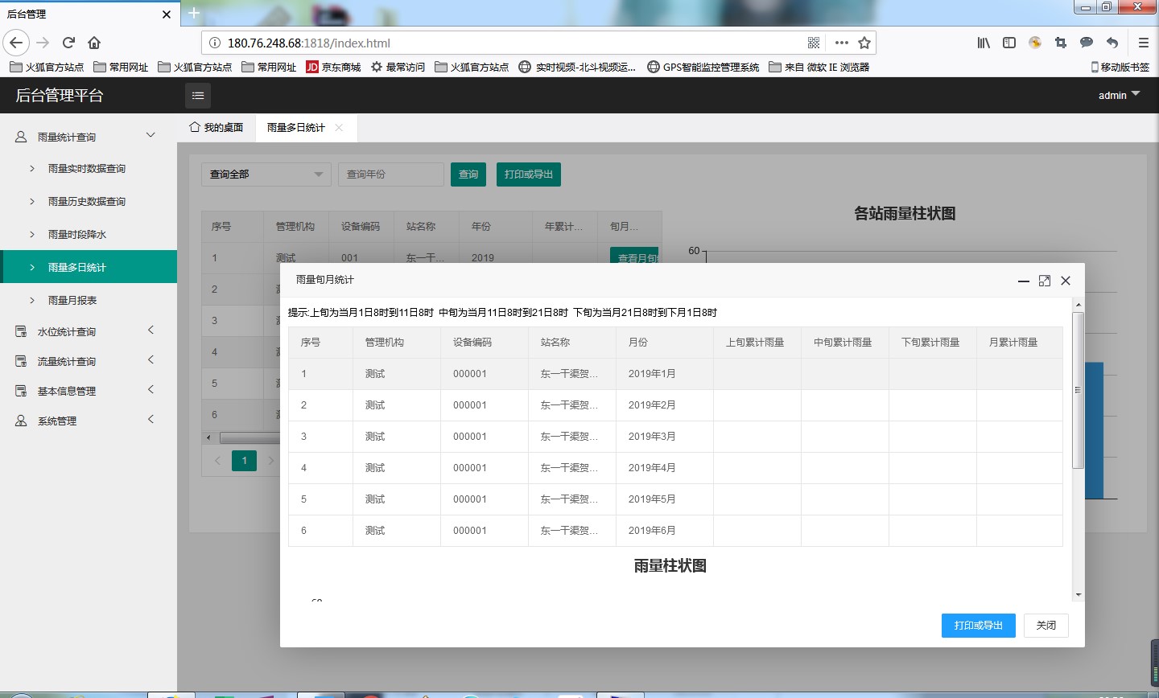Open 雨量历史数据查询 menu item
Image resolution: width=1159 pixels, height=698 pixels.
pyautogui.click(x=89, y=201)
